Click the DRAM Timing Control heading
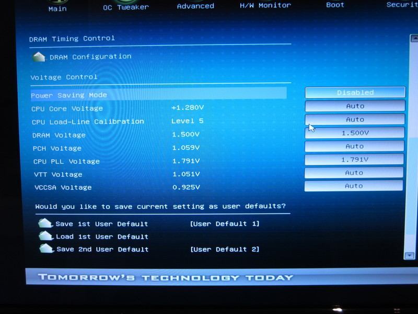Viewport: 418px width, 314px height. [72, 39]
